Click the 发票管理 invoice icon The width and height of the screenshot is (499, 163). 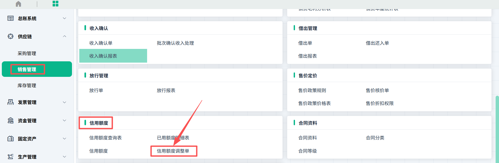[11, 102]
